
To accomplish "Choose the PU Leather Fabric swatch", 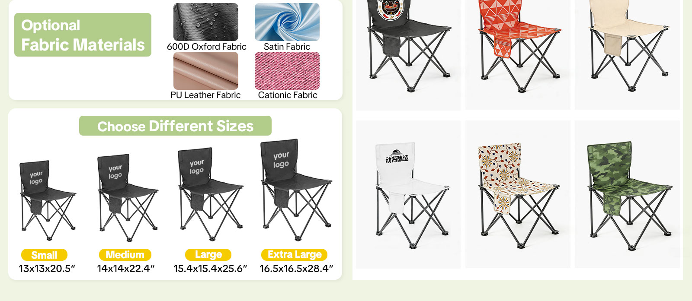I will (206, 71).
